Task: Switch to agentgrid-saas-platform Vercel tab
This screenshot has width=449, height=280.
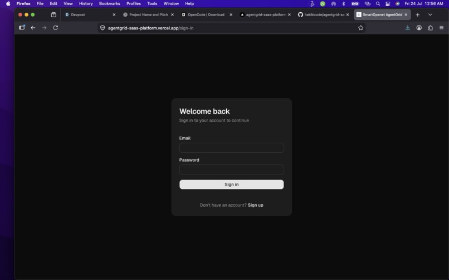Action: pyautogui.click(x=265, y=14)
